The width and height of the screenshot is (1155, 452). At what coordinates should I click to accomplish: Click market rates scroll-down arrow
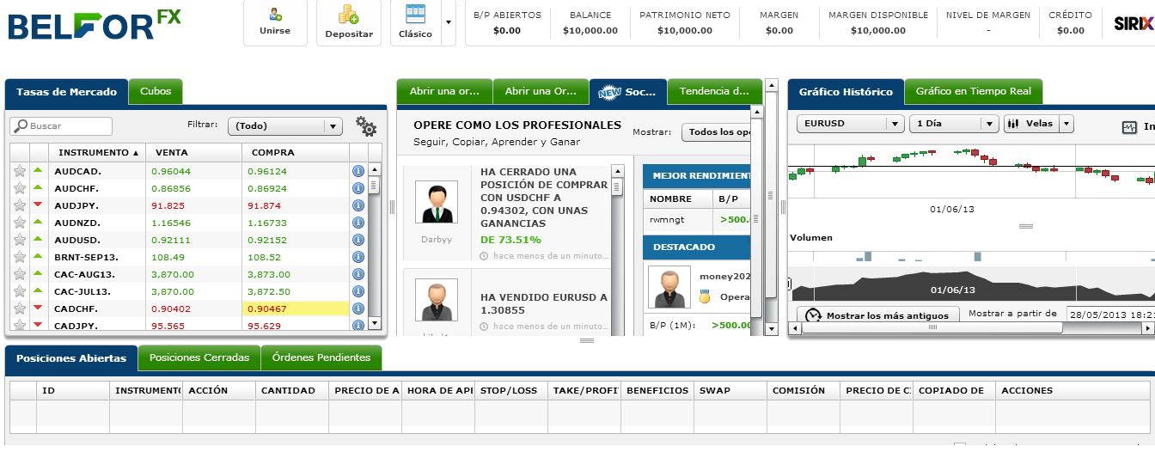[x=374, y=323]
